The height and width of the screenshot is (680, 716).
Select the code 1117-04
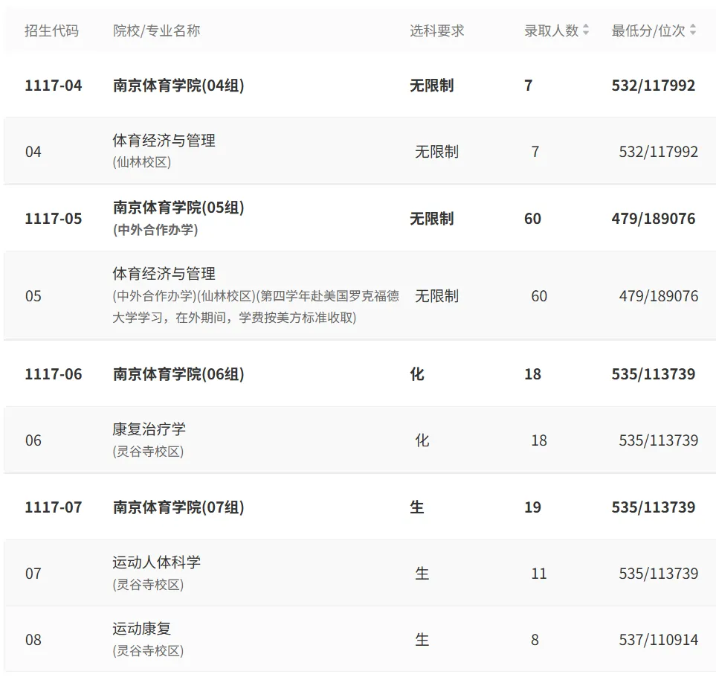coord(54,86)
